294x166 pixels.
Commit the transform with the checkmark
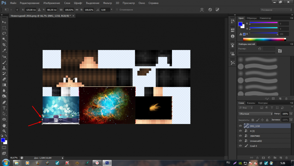click(217, 10)
